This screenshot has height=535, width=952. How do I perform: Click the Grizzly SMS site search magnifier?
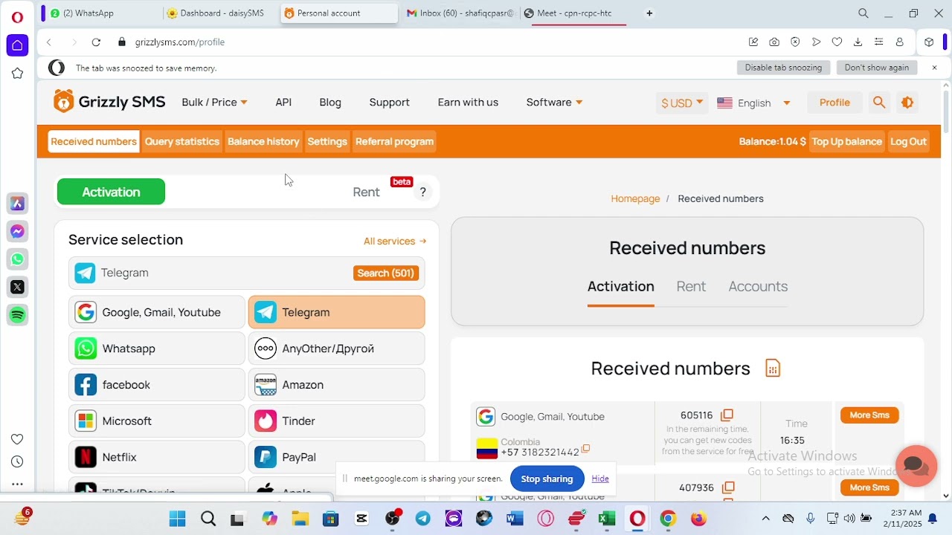(x=879, y=103)
